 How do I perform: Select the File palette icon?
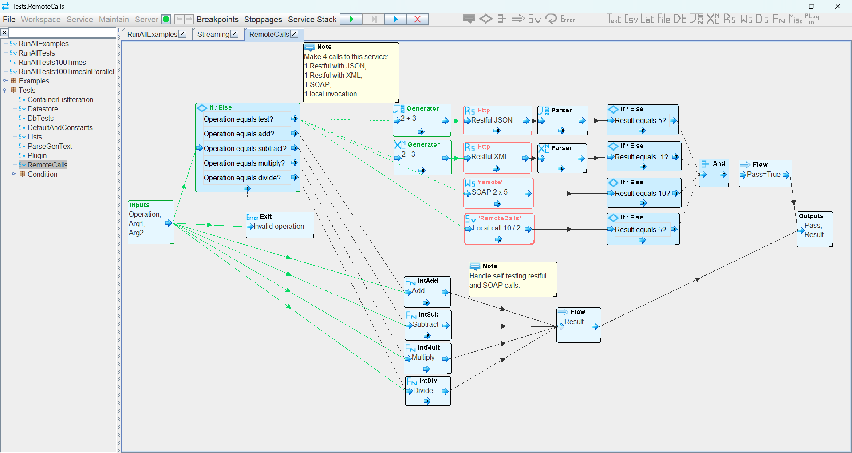tap(663, 19)
